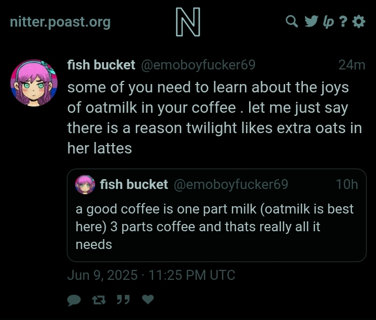Click the reply speech bubble icon
Viewport: 376px width, 320px height.
(x=74, y=300)
